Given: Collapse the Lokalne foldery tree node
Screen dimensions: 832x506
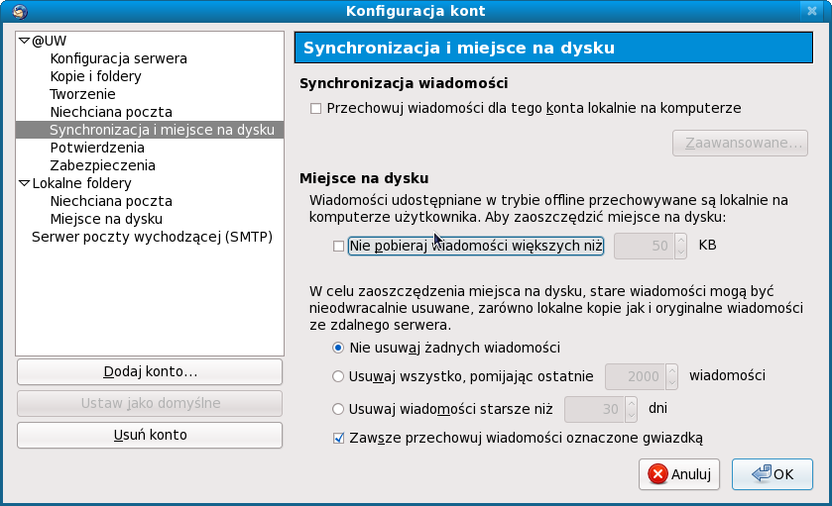Looking at the screenshot, I should point(25,183).
